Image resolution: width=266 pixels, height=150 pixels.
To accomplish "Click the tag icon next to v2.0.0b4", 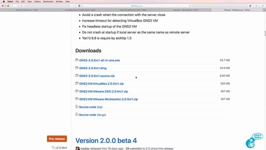I will pos(54,147).
